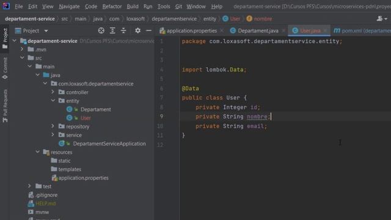Expand the controller package
391x220 pixels.
53,92
